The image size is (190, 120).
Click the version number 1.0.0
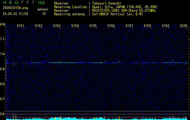(x=41, y=3)
